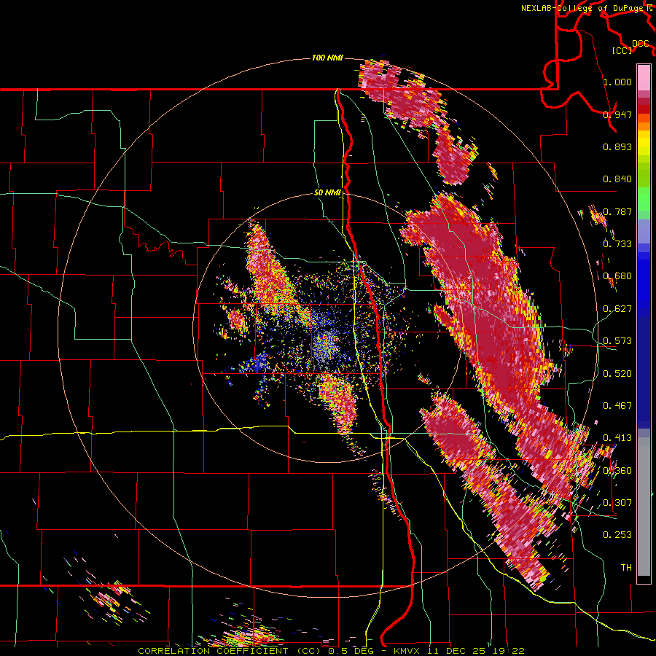Select the 0.787 scale value
656x656 pixels.
[x=617, y=211]
